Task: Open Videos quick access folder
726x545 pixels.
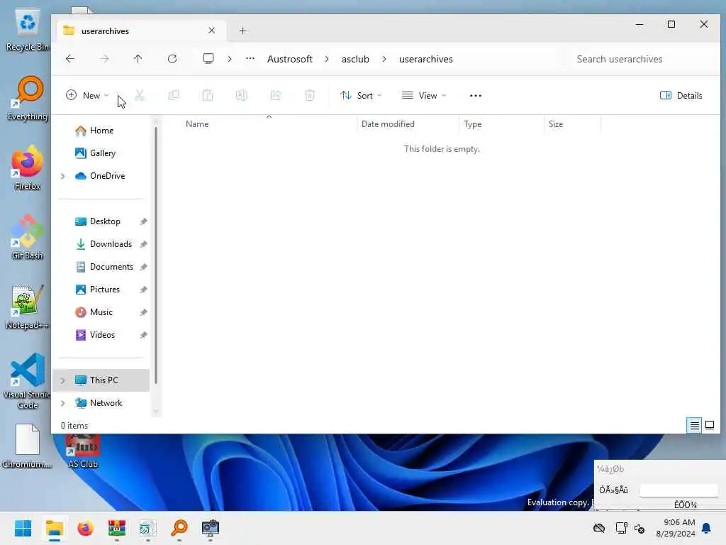Action: click(x=102, y=335)
